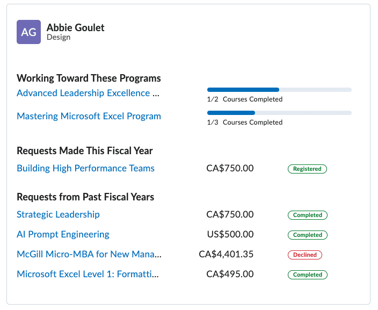Viewport: 378px width, 310px height.
Task: Click Abbie Goulet name heading
Action: [x=75, y=27]
